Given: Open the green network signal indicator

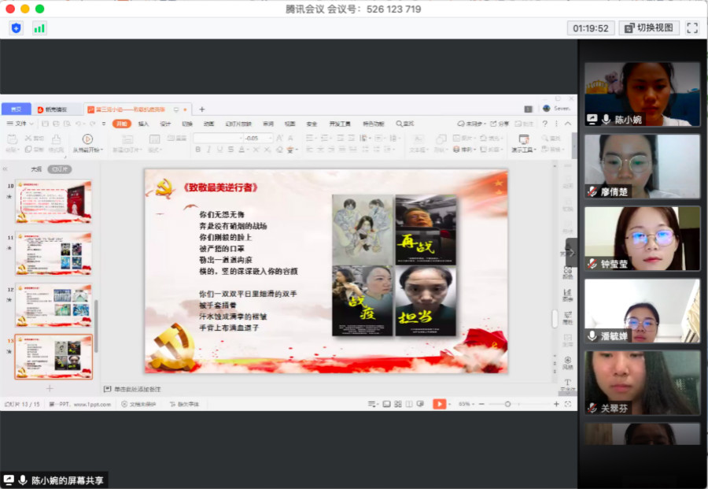Looking at the screenshot, I should [39, 28].
